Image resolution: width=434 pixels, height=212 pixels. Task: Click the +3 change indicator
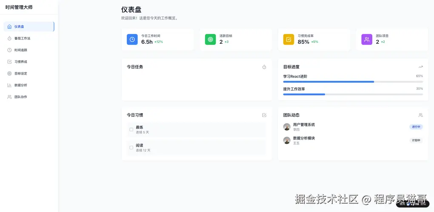click(226, 42)
